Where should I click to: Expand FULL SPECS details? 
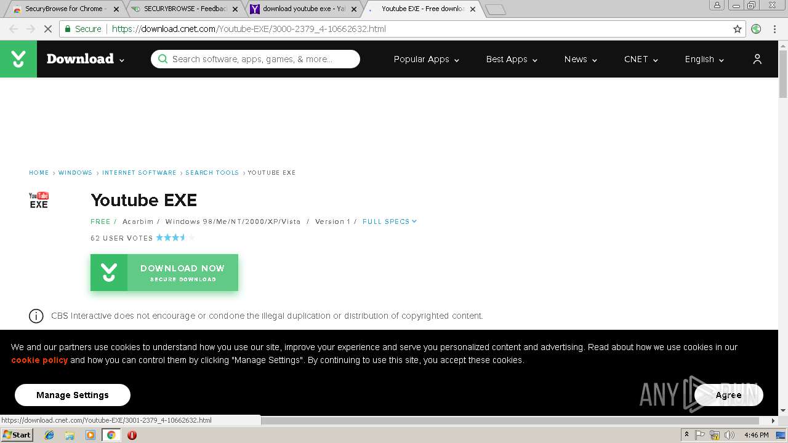click(390, 221)
